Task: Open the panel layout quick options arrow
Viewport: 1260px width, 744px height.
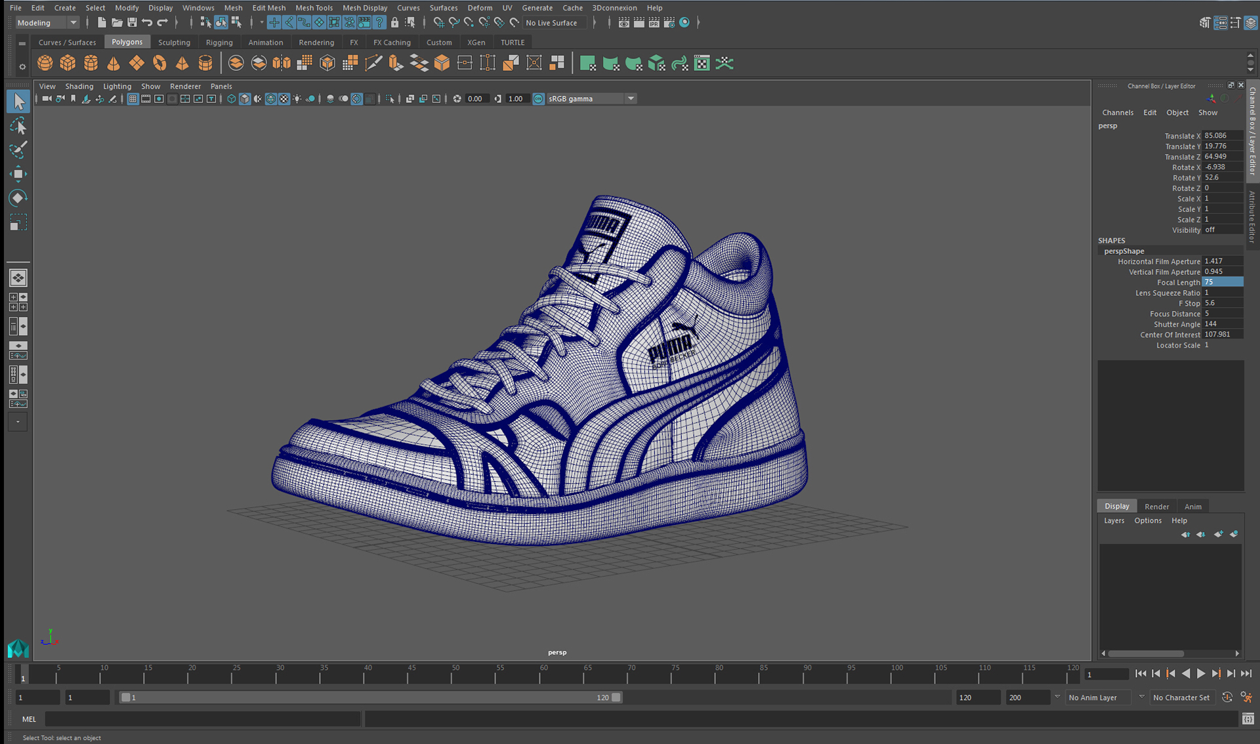Action: pos(18,421)
